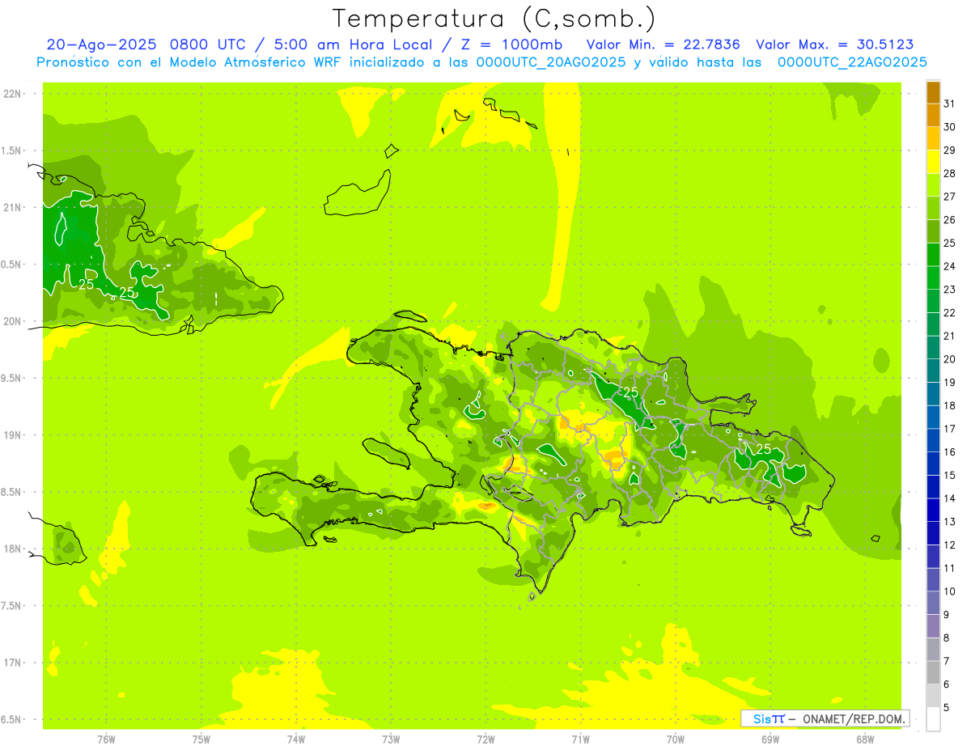Click the '25' contour label in northern Dominican Republic
The image size is (971, 750).
[630, 392]
